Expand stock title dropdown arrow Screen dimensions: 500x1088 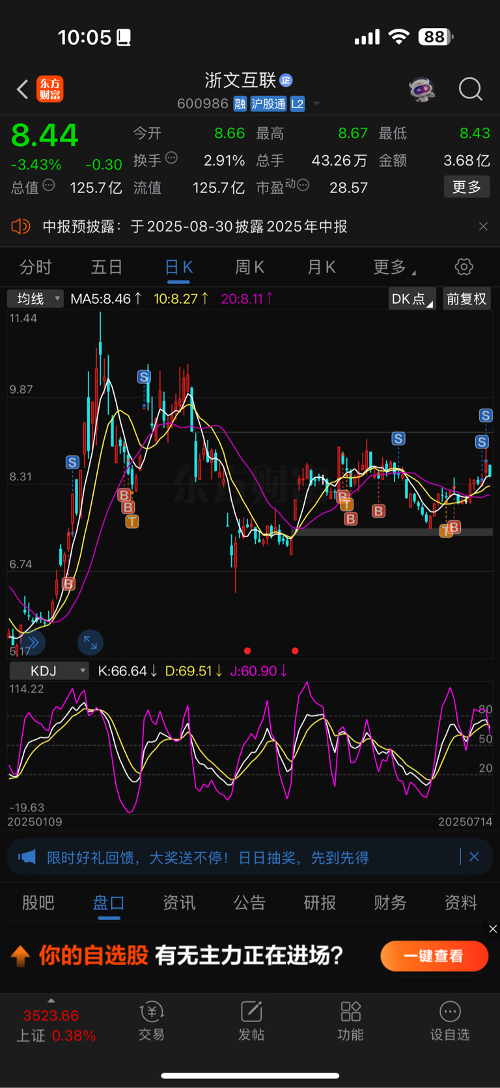pyautogui.click(x=316, y=104)
